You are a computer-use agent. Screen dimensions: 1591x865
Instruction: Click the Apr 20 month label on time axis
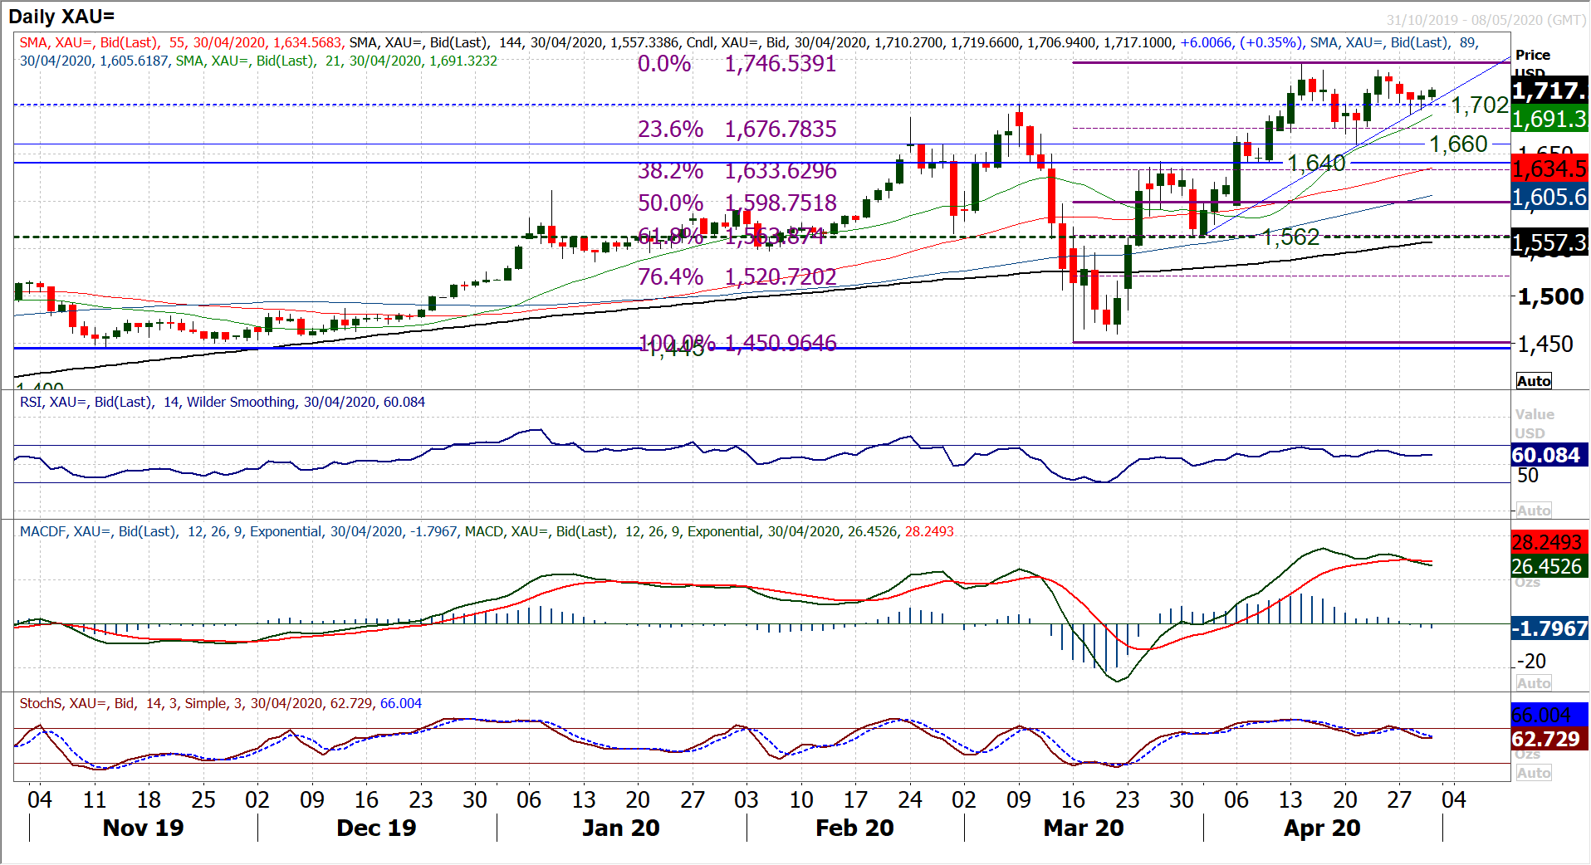click(x=1322, y=828)
